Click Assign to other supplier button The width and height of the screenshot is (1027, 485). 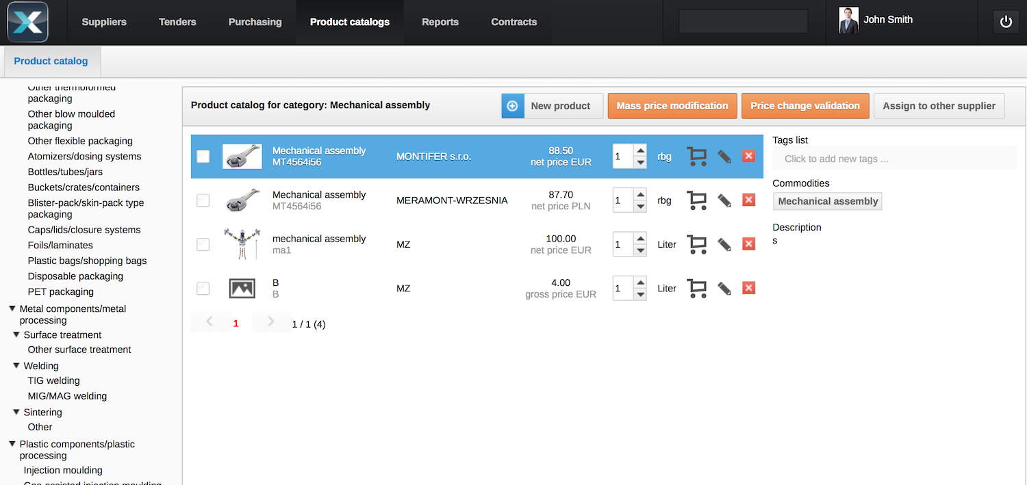[x=939, y=106]
